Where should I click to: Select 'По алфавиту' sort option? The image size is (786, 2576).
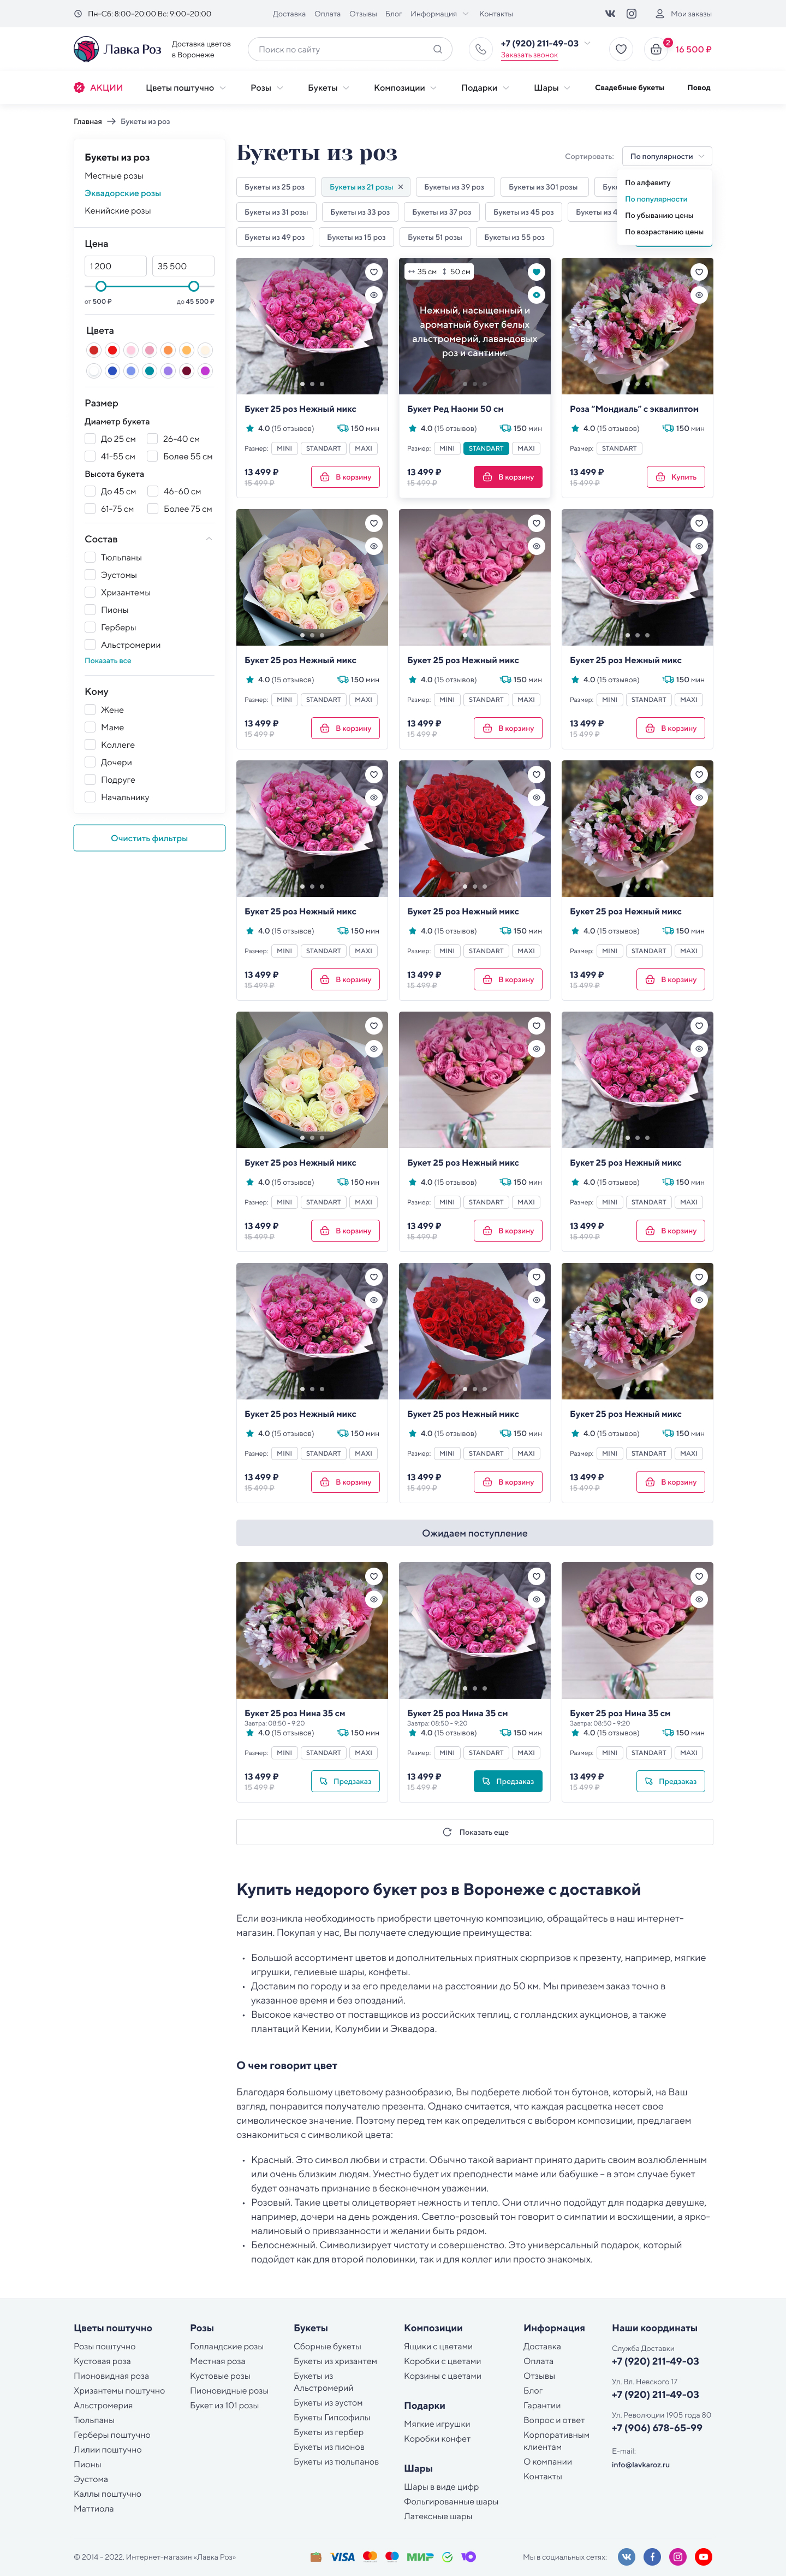pyautogui.click(x=647, y=183)
